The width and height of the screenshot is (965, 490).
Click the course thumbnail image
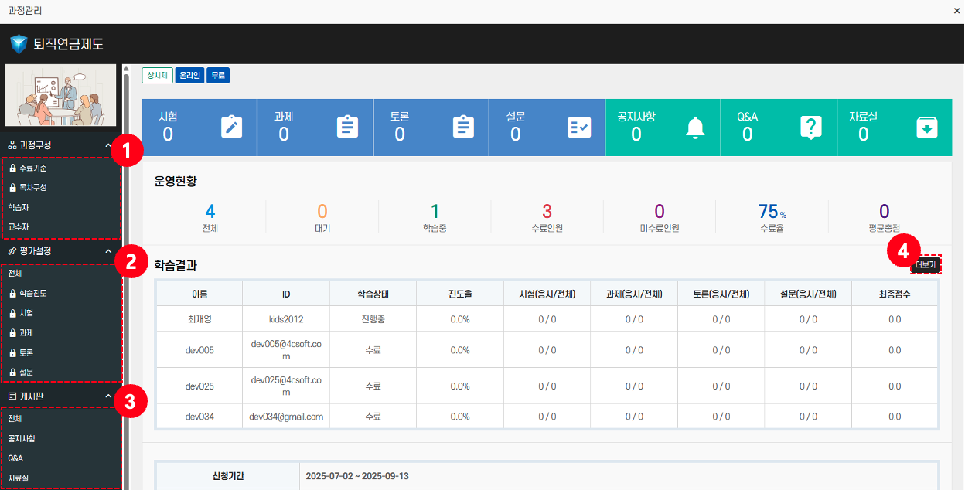[60, 95]
